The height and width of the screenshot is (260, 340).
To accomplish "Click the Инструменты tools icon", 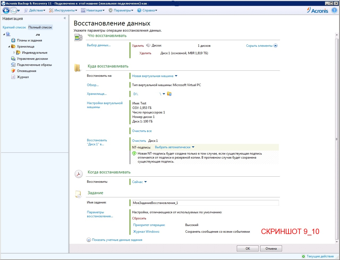I will click(51, 10).
